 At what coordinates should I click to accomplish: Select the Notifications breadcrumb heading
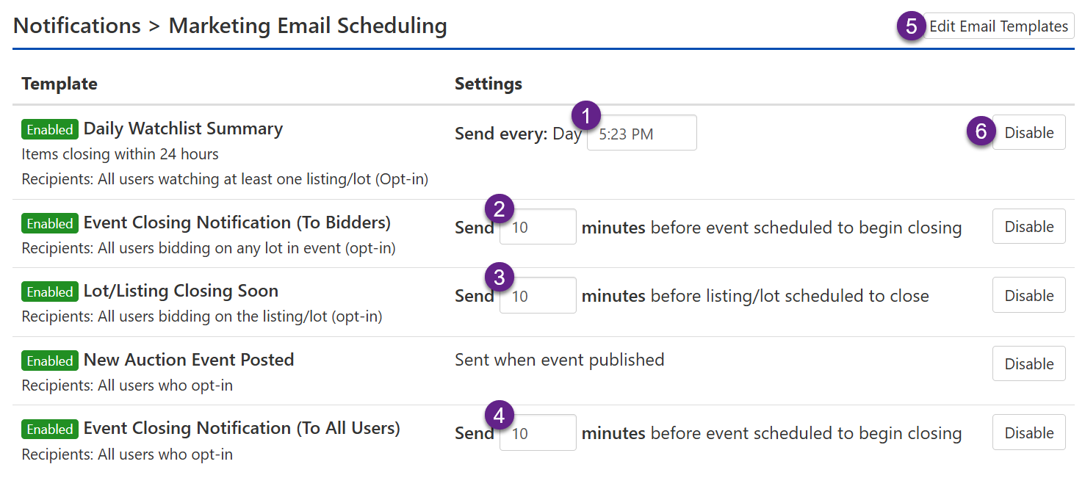[x=77, y=26]
